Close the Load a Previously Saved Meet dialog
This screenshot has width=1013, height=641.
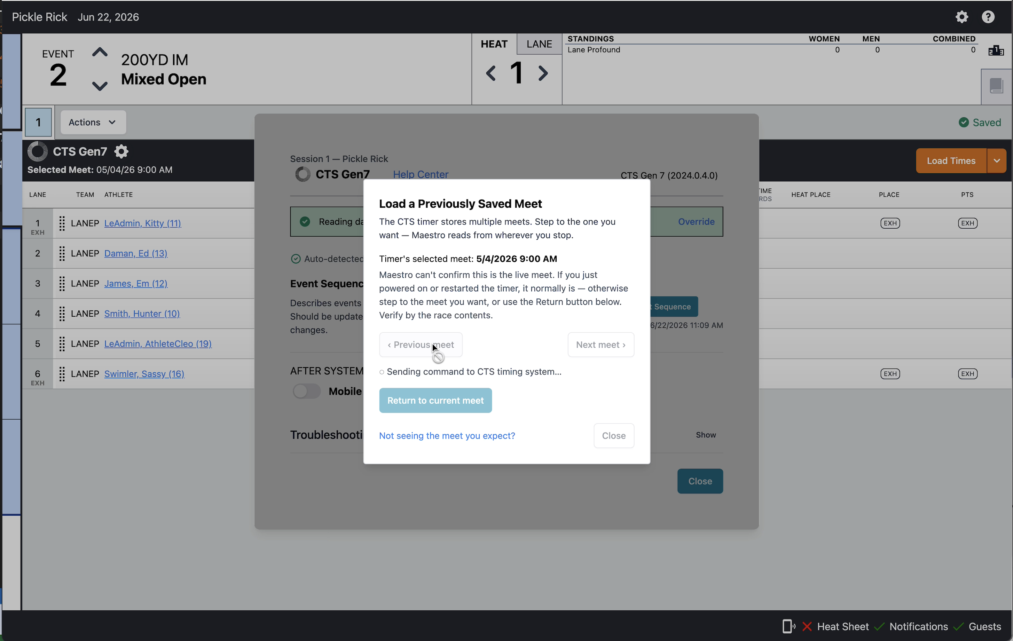tap(614, 436)
